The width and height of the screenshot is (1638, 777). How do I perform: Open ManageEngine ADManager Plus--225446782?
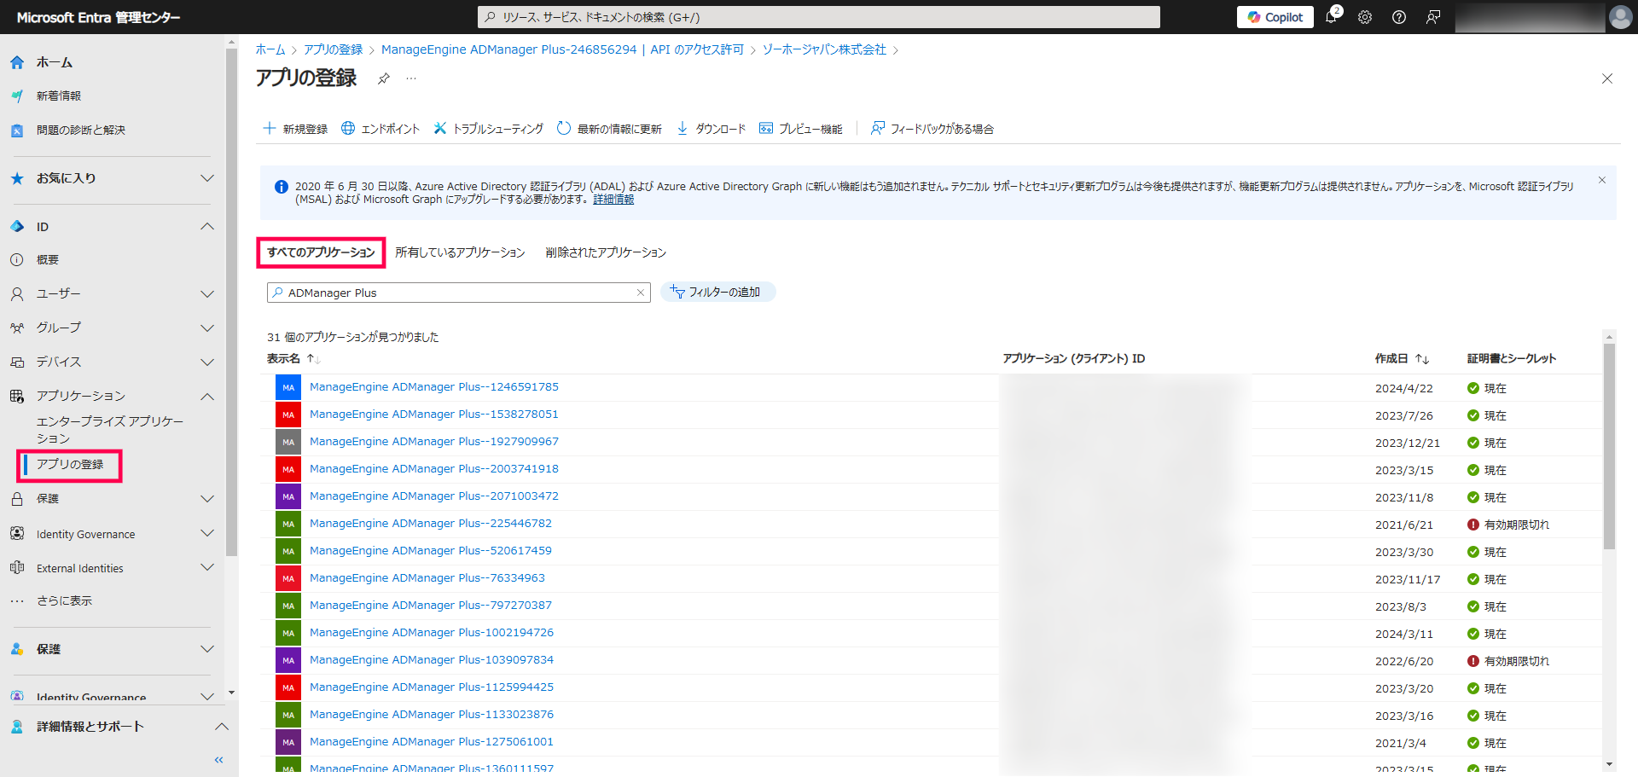coord(431,524)
